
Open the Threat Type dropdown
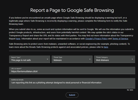[x=72, y=59]
